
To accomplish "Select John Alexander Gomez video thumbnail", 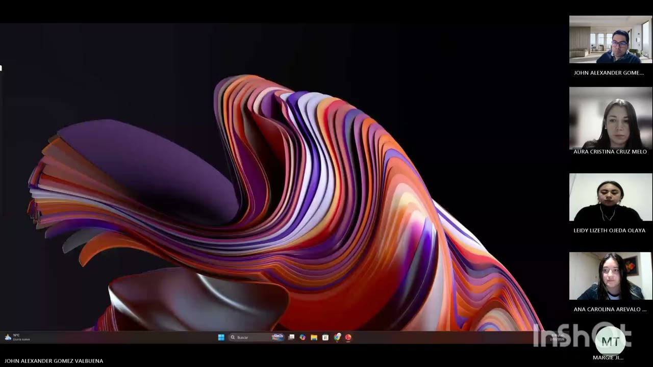I will click(x=611, y=39).
